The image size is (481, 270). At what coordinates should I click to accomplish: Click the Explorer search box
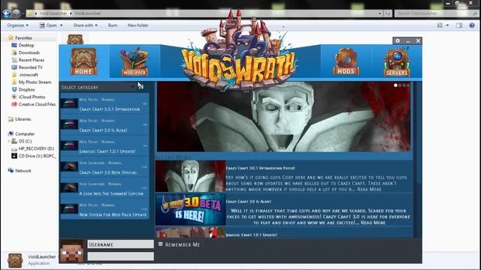point(436,13)
